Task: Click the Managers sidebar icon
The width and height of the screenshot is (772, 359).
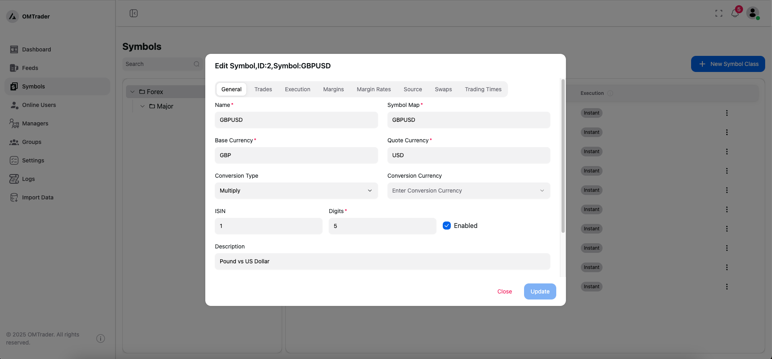Action: click(x=14, y=123)
